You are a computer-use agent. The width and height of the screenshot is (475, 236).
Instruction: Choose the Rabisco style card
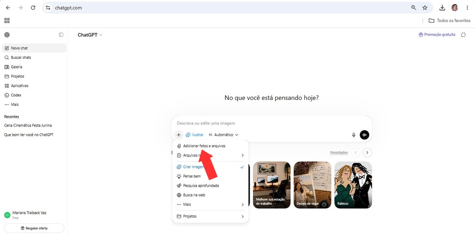click(x=353, y=185)
